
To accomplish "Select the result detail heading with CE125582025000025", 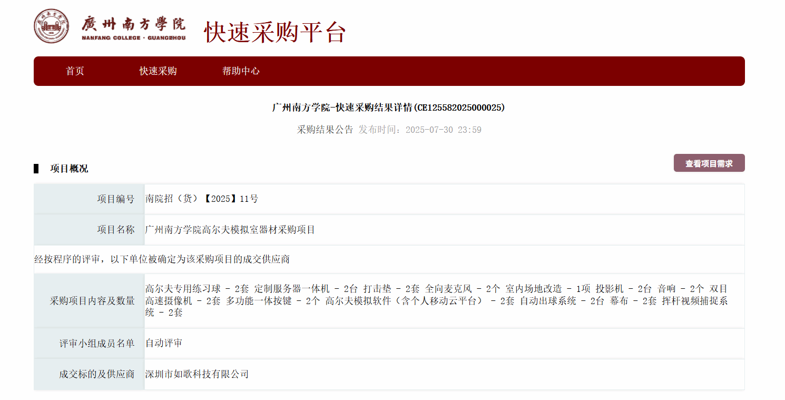I will coord(389,108).
